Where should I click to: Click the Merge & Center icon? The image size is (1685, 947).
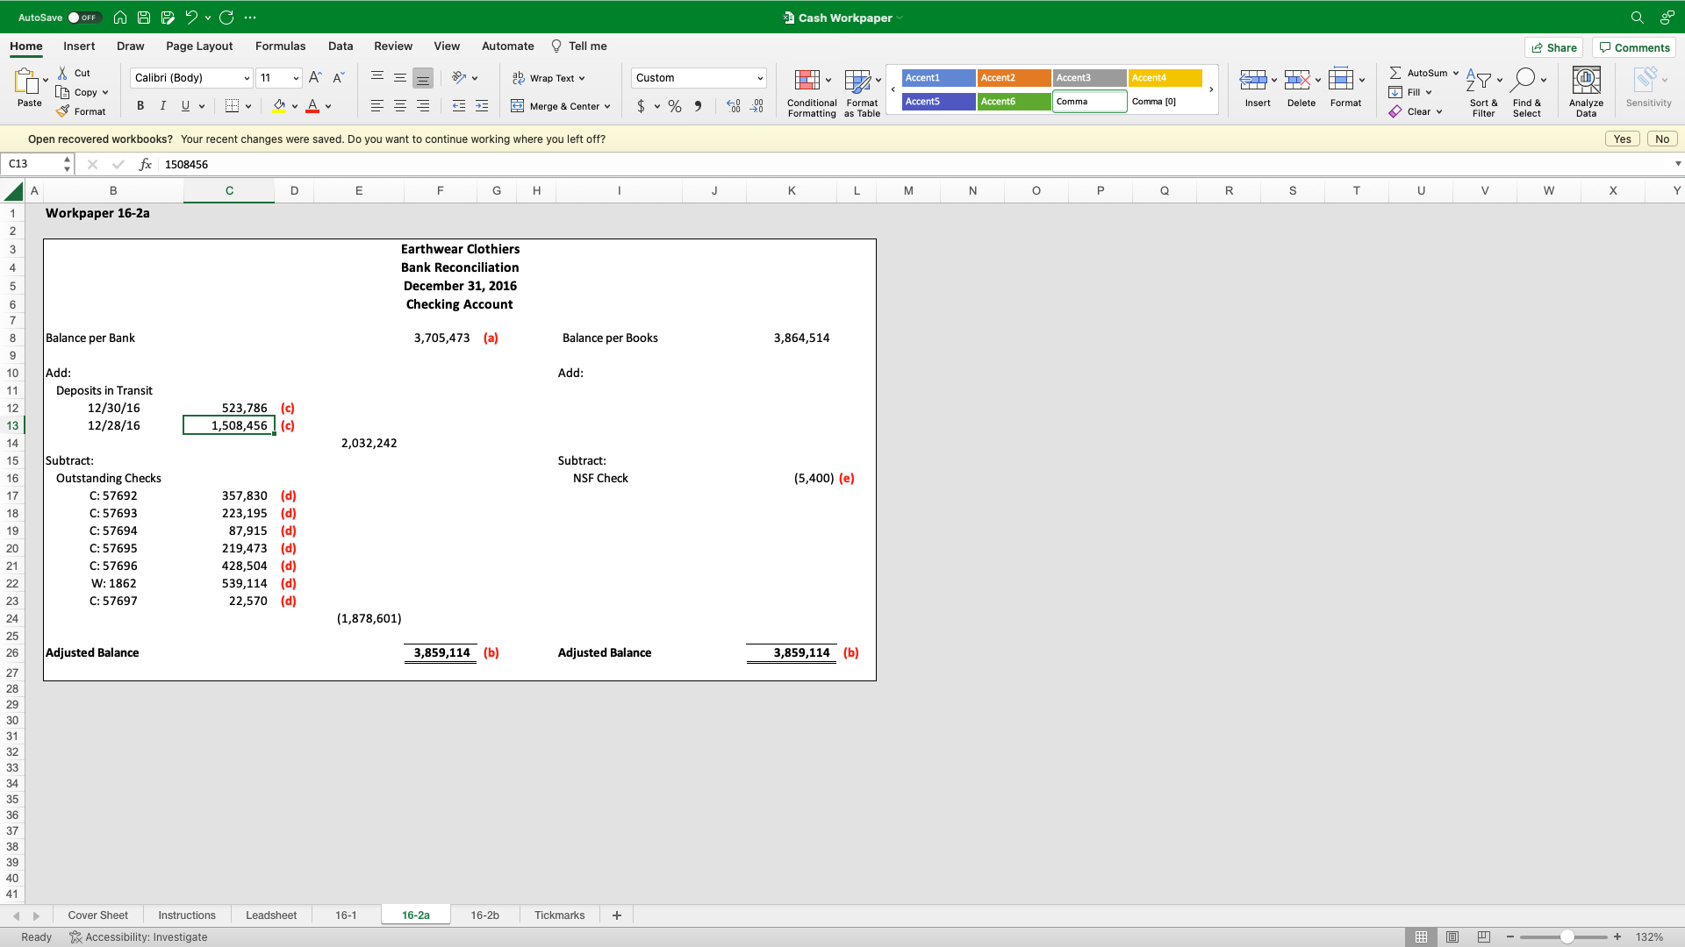click(x=518, y=106)
